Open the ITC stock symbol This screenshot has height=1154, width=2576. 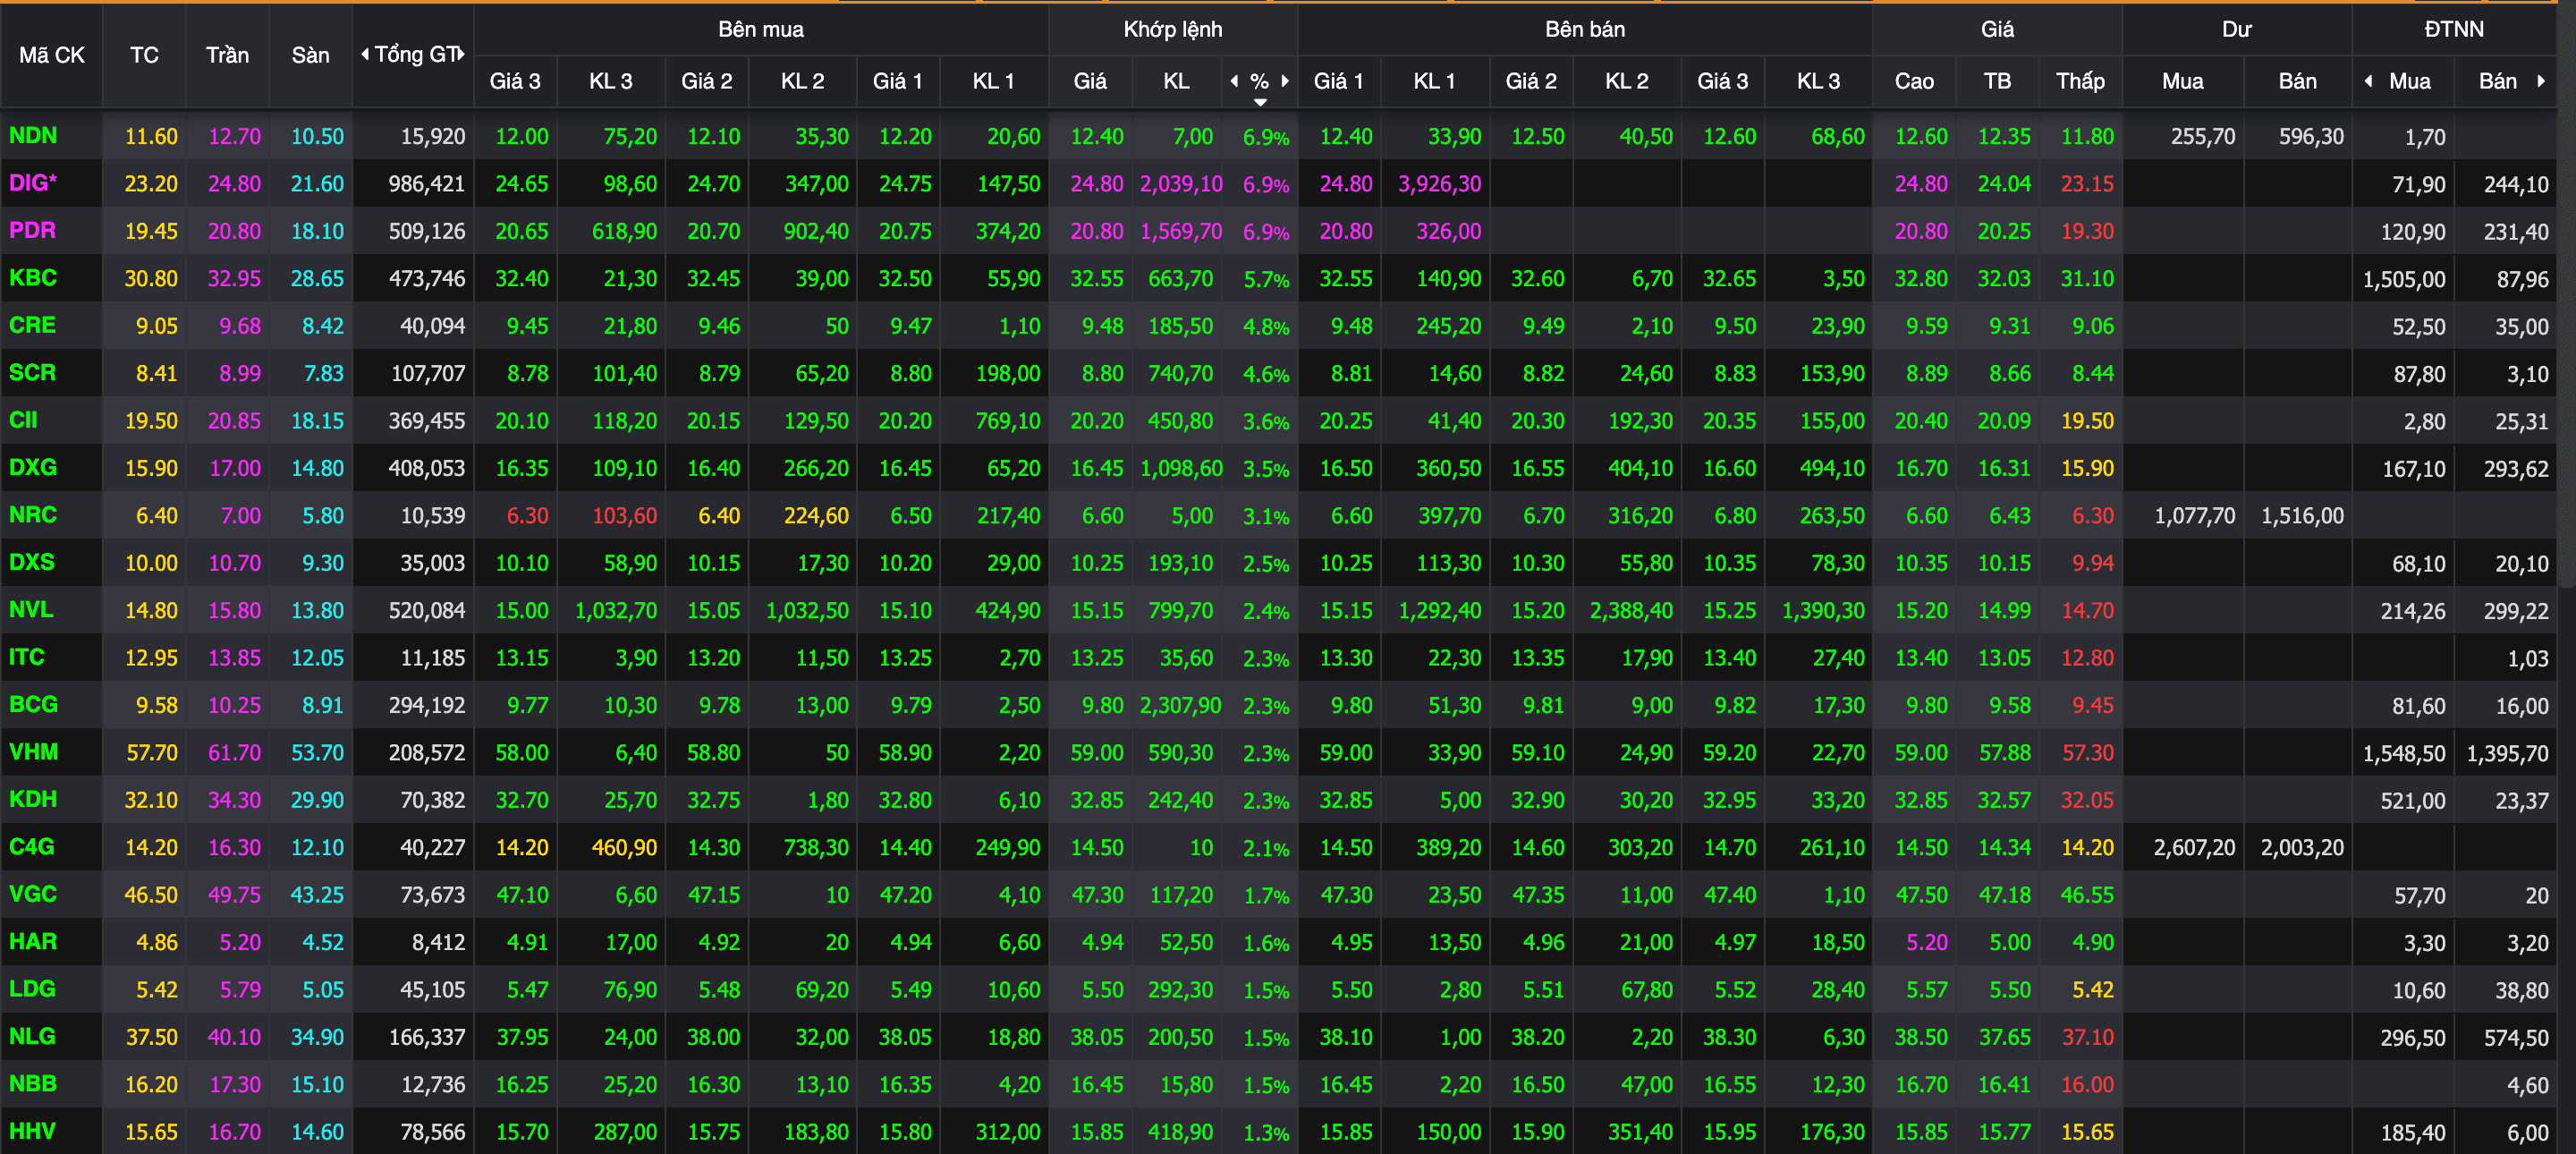pyautogui.click(x=27, y=657)
